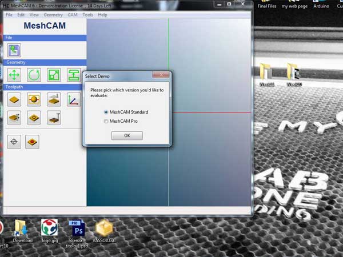The height and width of the screenshot is (257, 343).
Task: Click the MeshCAM heading in sidebar
Action: tap(45, 26)
